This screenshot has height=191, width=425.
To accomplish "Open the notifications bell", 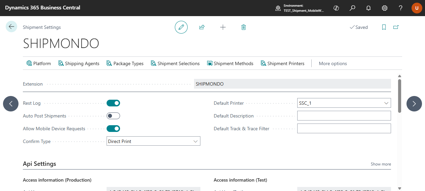I will pos(368,8).
